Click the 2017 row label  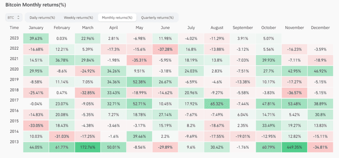[14, 100]
